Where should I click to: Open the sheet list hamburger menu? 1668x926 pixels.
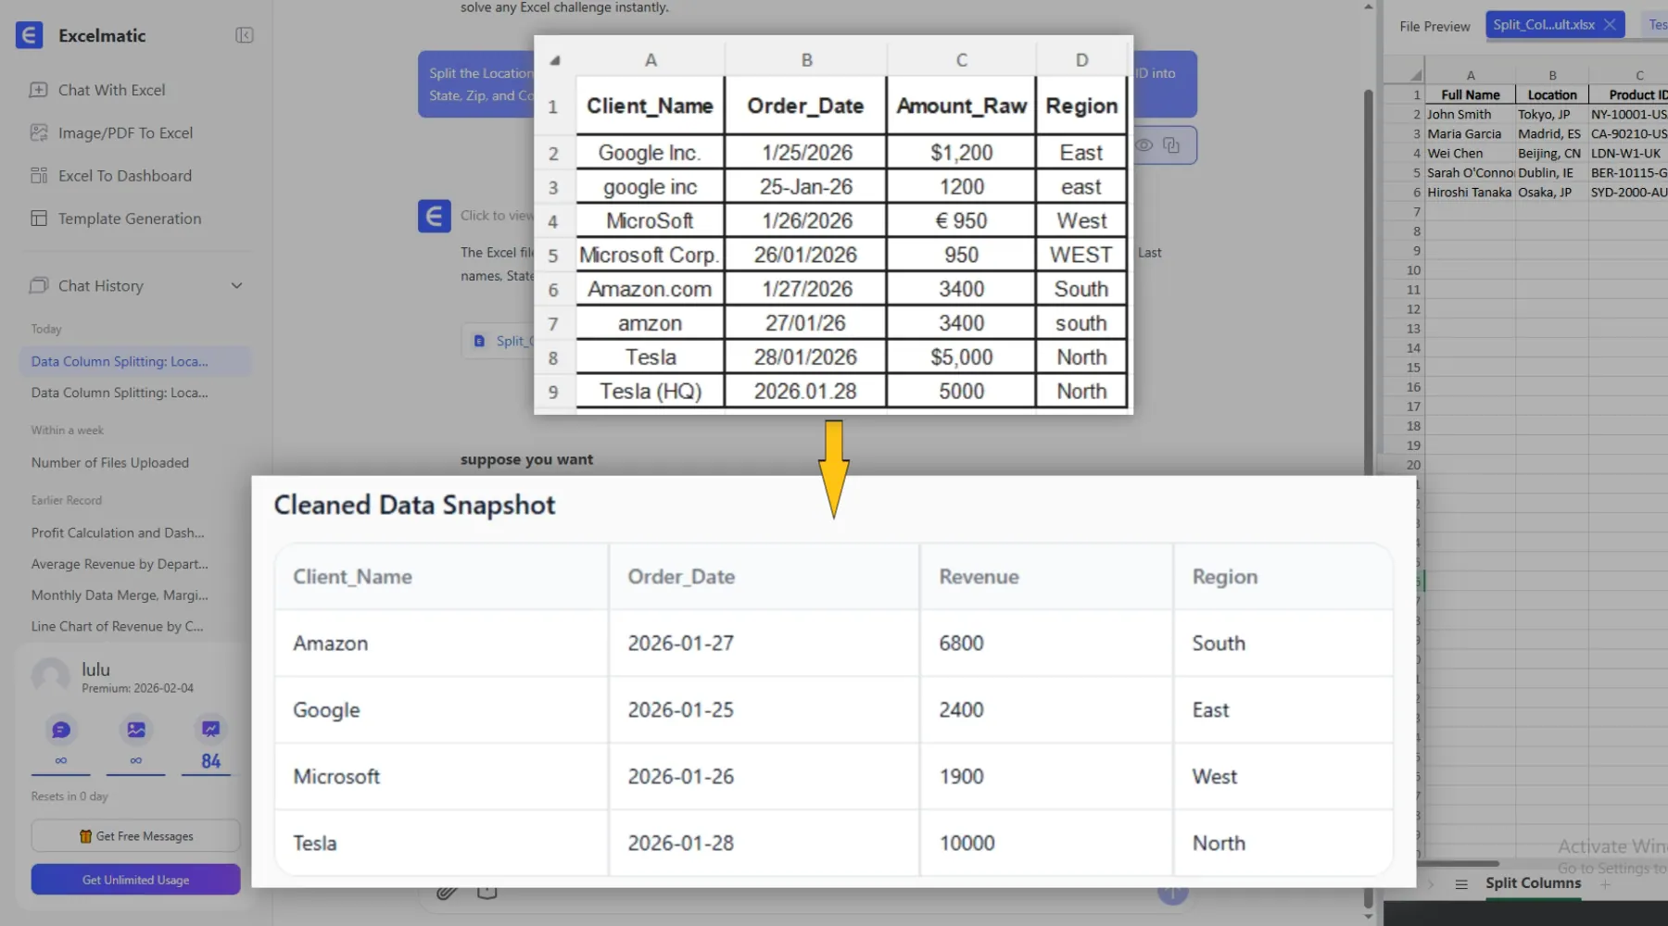1461,884
